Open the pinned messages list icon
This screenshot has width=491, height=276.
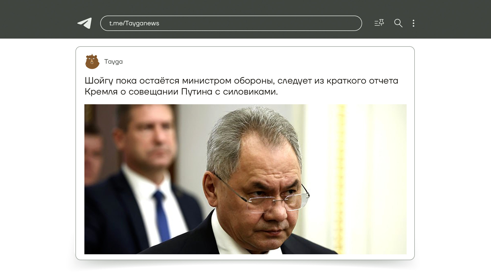coord(379,23)
